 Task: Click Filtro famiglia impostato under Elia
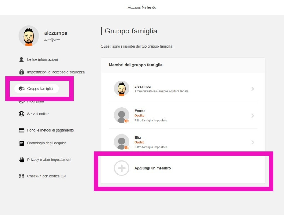(x=151, y=147)
